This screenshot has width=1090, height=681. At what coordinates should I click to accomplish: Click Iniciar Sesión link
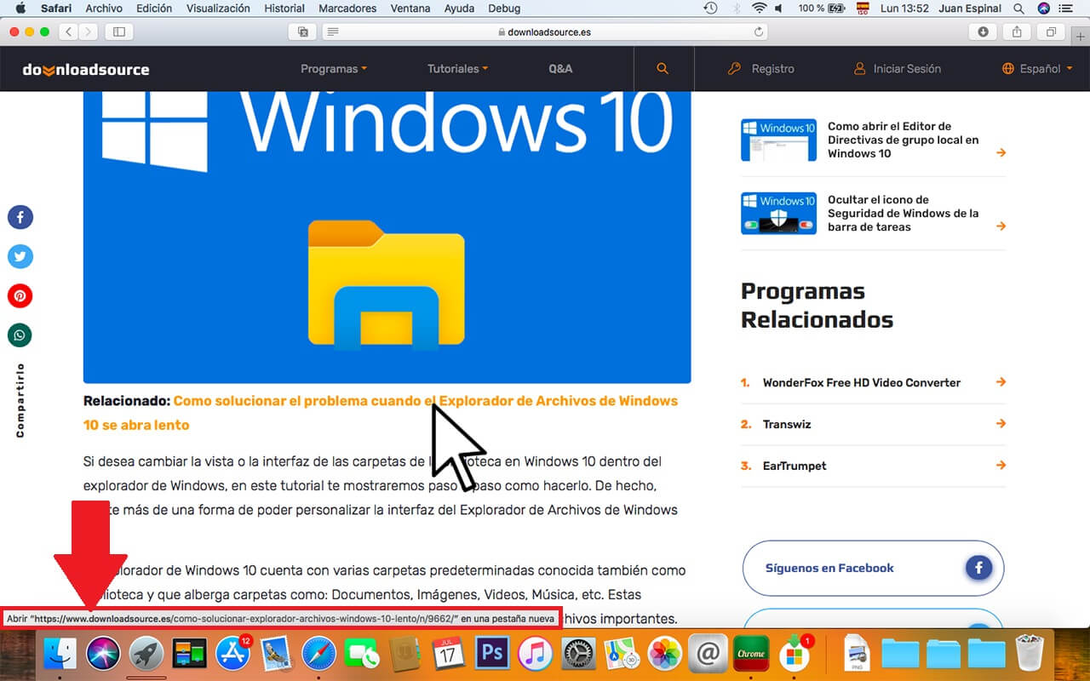[898, 69]
